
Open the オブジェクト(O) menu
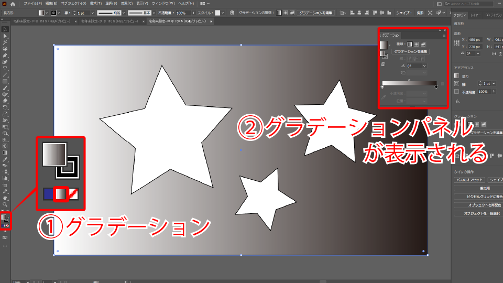(x=73, y=4)
